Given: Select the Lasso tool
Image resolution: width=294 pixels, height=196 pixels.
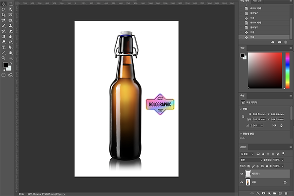Looking at the screenshot, I should [x=4, y=9].
